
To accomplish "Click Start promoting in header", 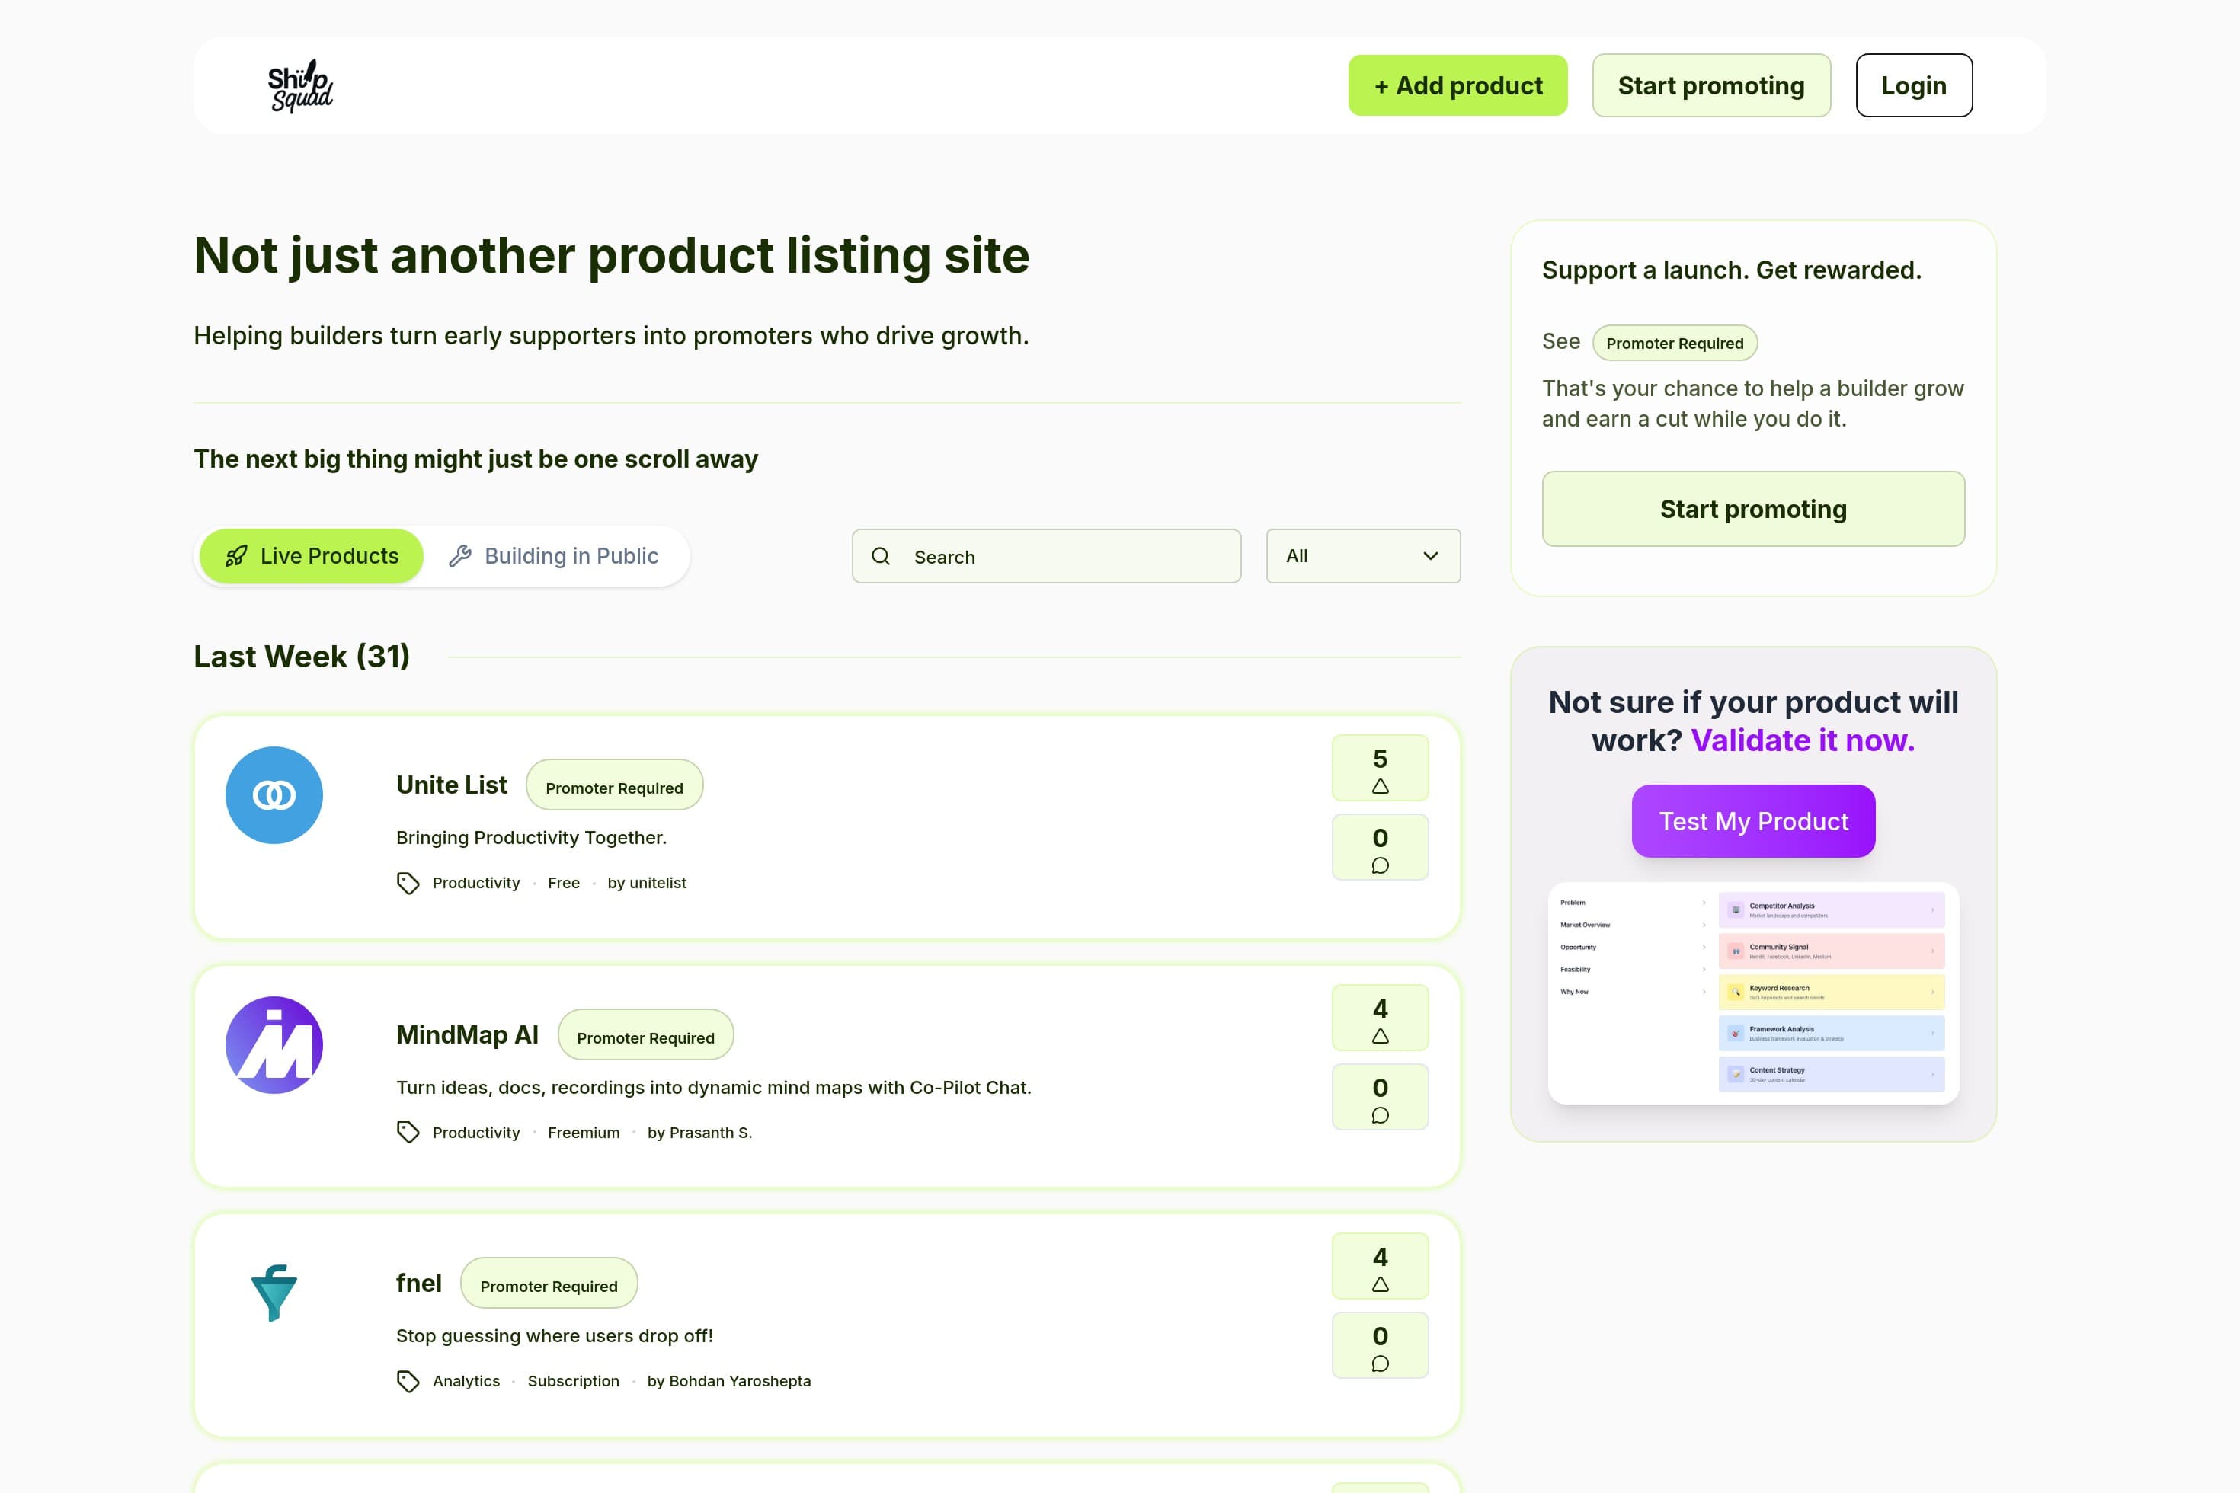I will click(1710, 85).
